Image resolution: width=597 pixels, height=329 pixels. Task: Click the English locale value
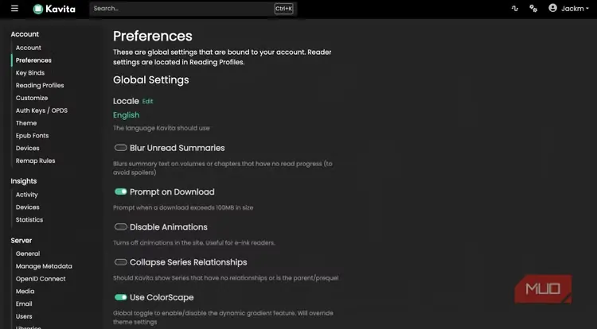126,115
